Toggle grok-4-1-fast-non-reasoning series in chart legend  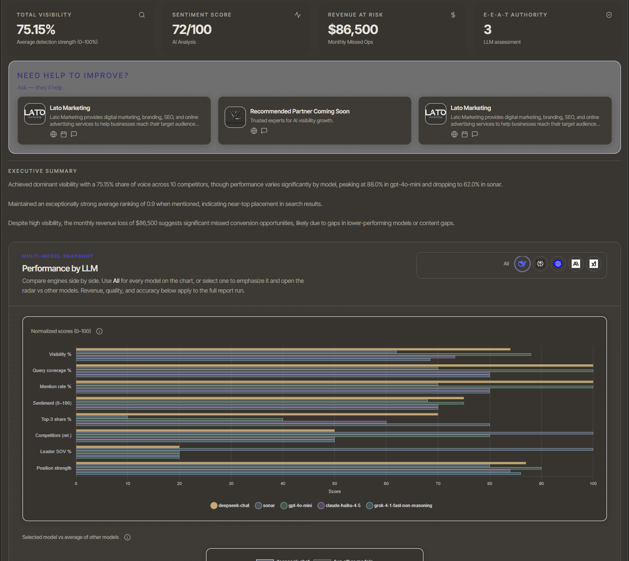[399, 505]
